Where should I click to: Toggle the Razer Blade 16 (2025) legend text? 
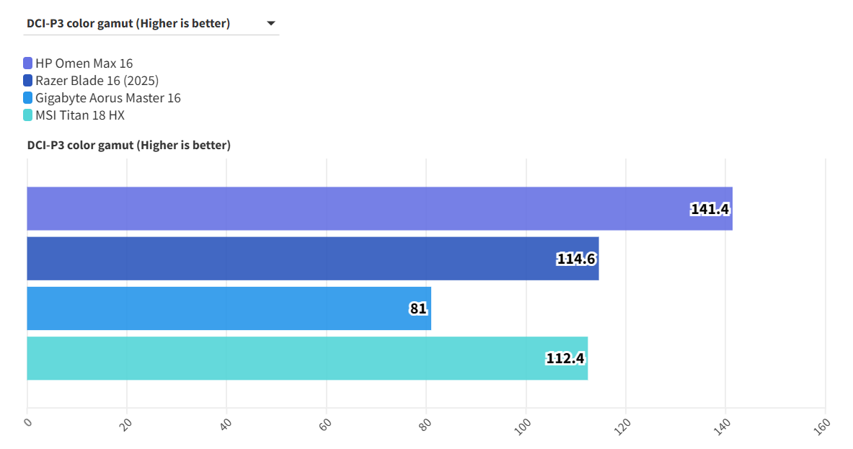coord(97,81)
